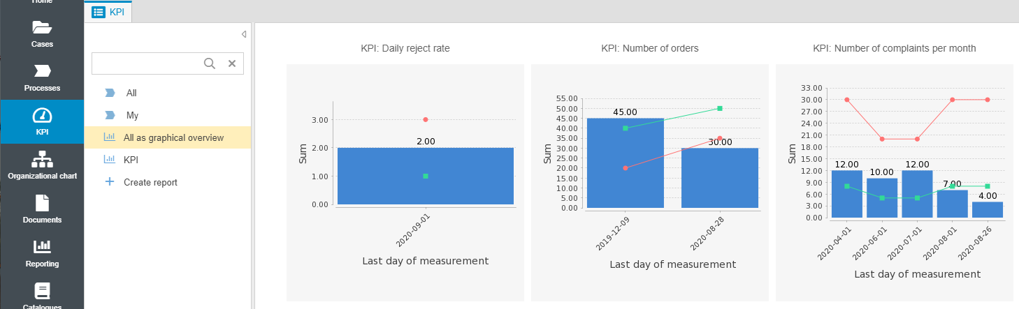Select the KPI gauge icon in sidebar
Image resolution: width=1019 pixels, height=309 pixels.
coord(42,116)
